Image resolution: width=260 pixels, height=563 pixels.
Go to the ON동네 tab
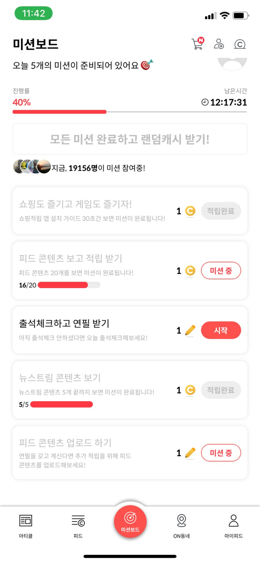tap(182, 526)
